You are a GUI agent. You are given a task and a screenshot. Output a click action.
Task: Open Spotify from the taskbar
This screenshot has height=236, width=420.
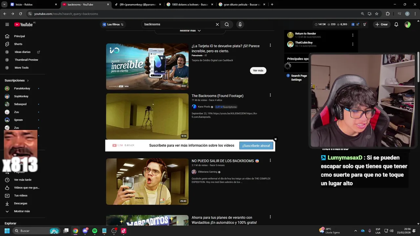(x=94, y=231)
